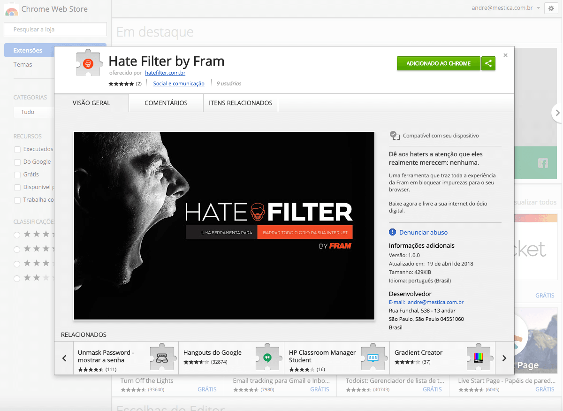Toggle the Do Google checkbox
The height and width of the screenshot is (411, 563).
17,162
